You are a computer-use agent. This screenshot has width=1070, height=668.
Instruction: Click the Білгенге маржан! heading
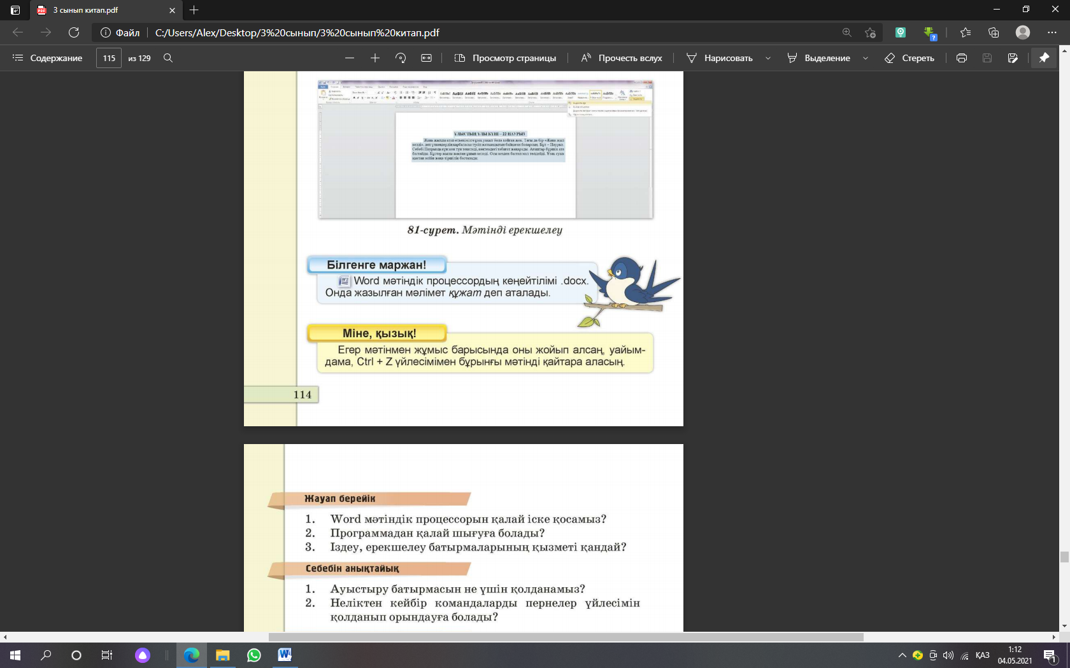click(376, 265)
